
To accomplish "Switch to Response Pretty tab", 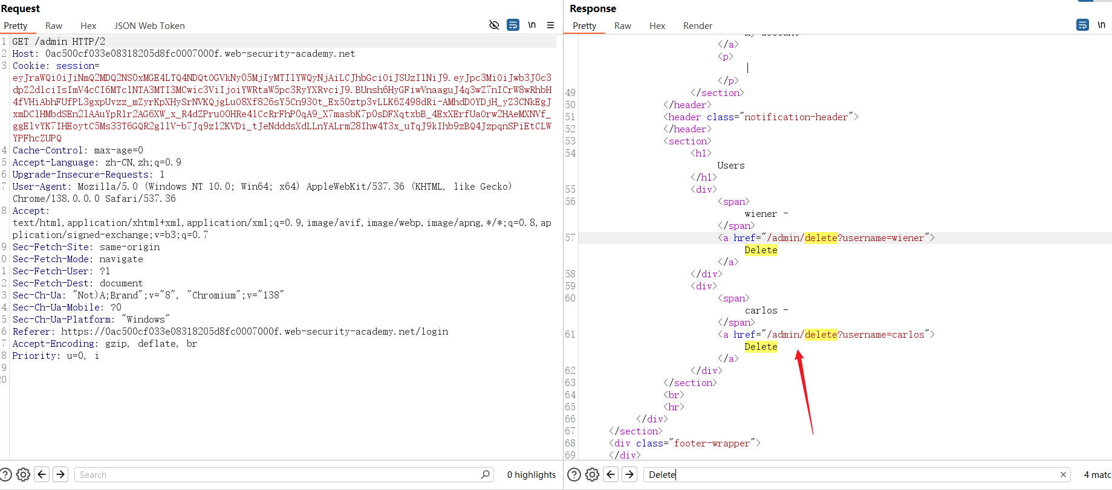I will click(x=584, y=26).
